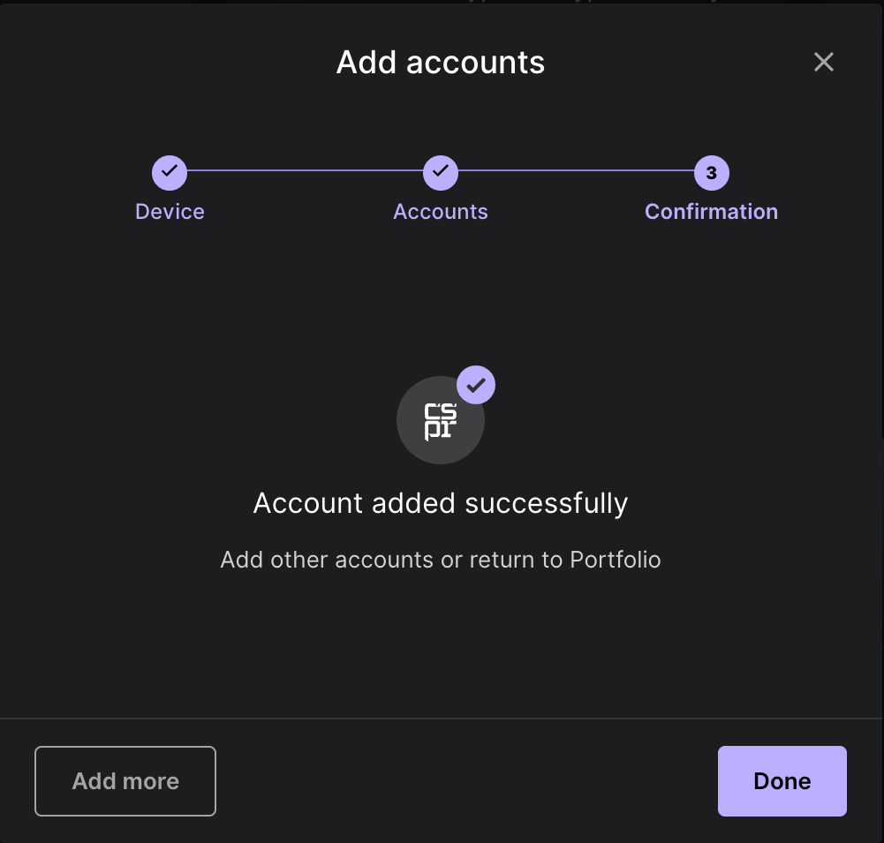Select the Confirmation step number circle
Screen dimensions: 884x843
(711, 173)
